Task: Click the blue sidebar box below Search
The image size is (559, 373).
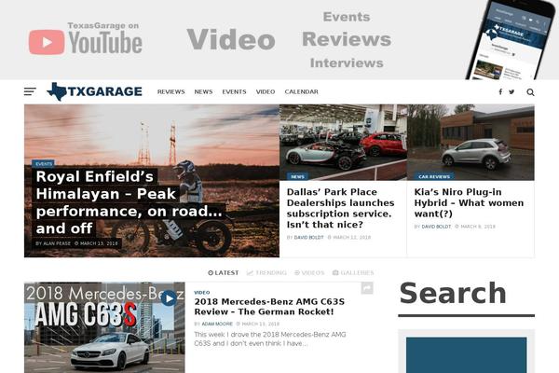Action: [467, 354]
